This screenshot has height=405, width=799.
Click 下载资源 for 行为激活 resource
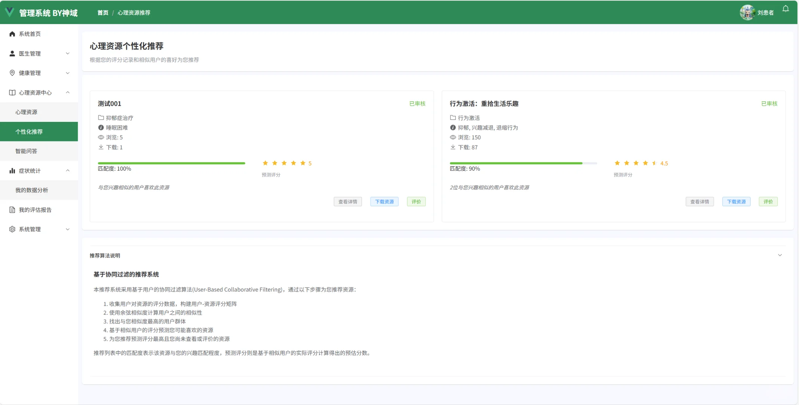[736, 201]
